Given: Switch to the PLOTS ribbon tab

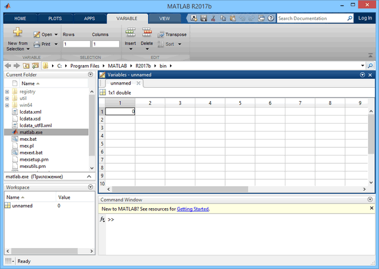Looking at the screenshot, I should (55, 18).
